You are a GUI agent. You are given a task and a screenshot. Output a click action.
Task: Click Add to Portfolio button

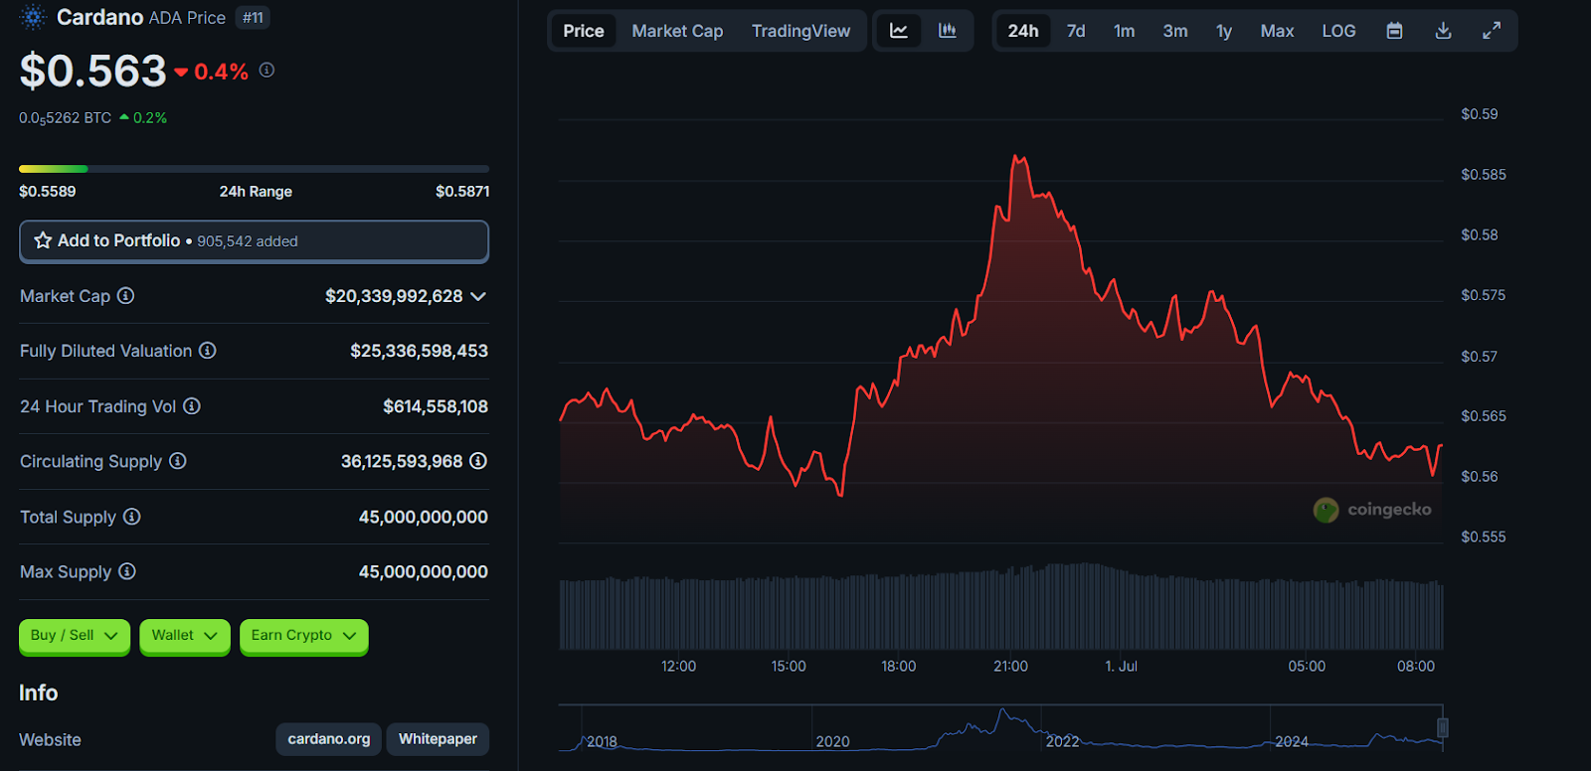254,241
